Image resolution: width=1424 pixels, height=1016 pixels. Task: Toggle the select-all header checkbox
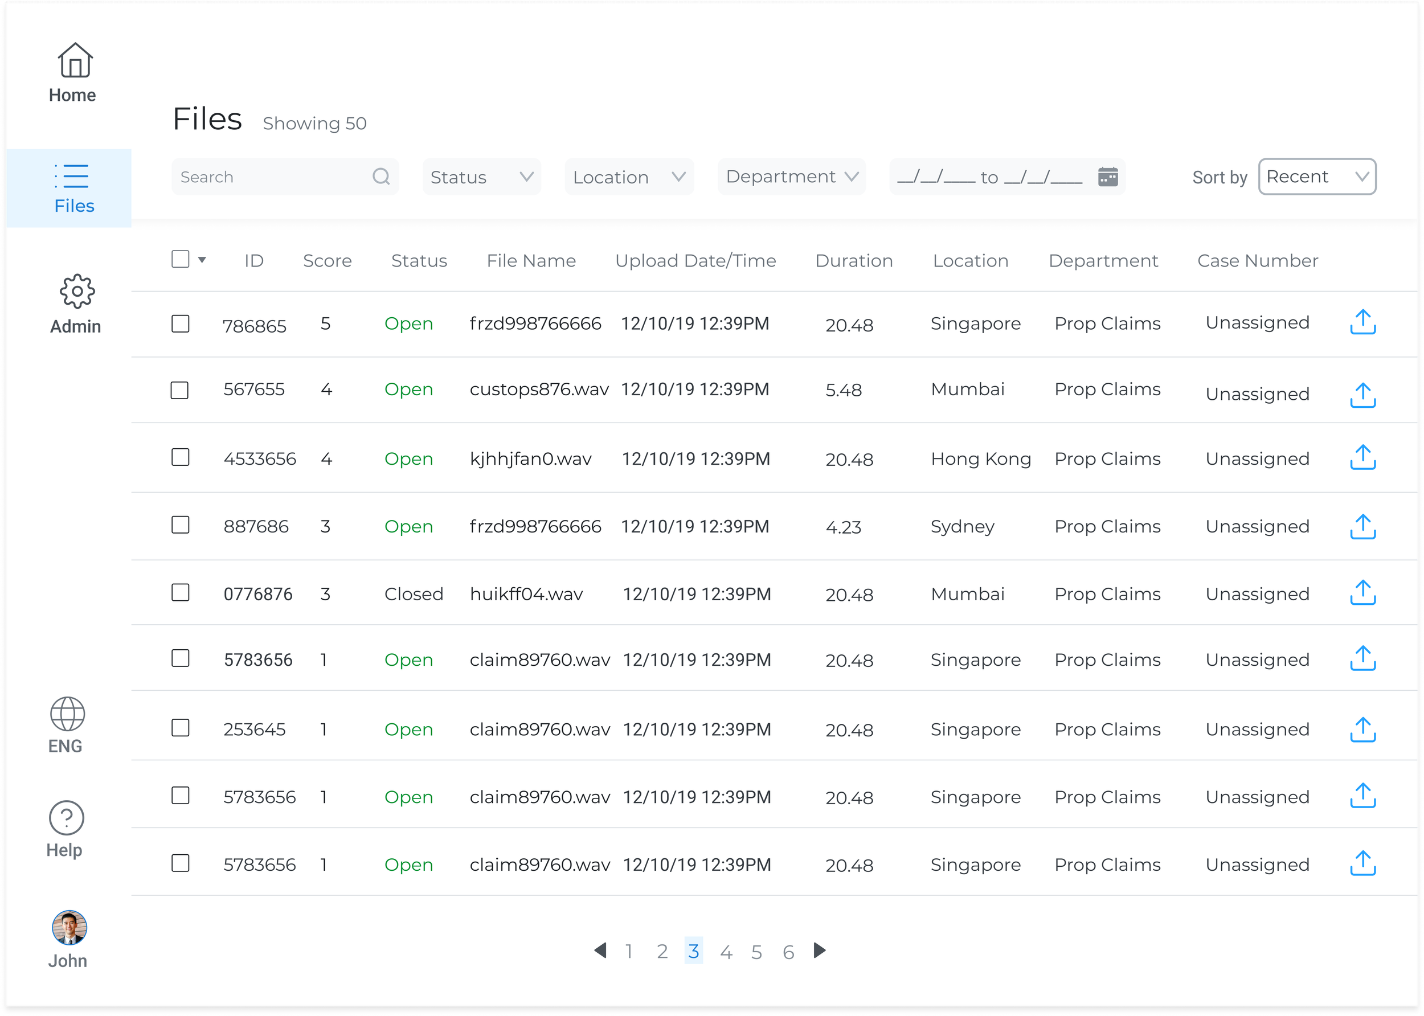point(180,259)
